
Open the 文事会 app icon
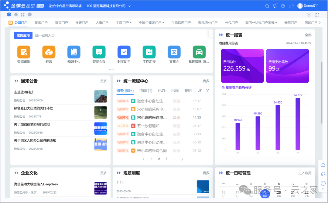pyautogui.click(x=174, y=52)
